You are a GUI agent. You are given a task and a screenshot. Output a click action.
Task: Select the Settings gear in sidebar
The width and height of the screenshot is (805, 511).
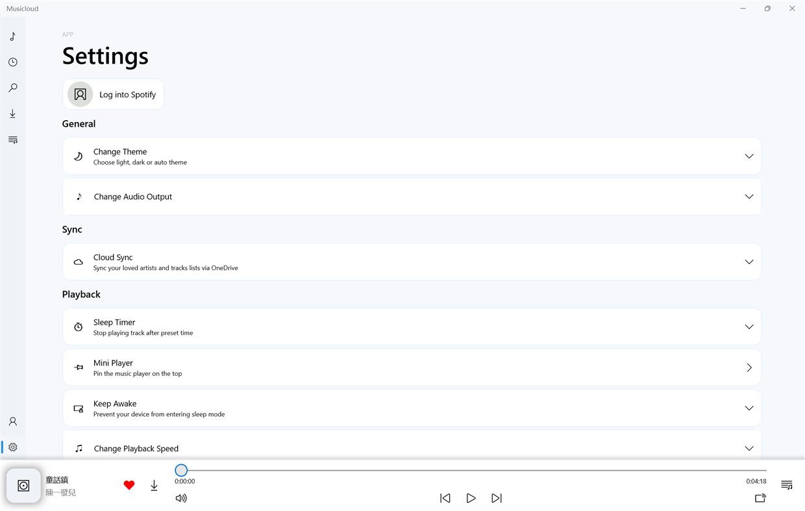[12, 447]
